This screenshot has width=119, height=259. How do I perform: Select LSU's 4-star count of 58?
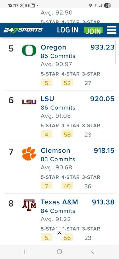(x=67, y=134)
